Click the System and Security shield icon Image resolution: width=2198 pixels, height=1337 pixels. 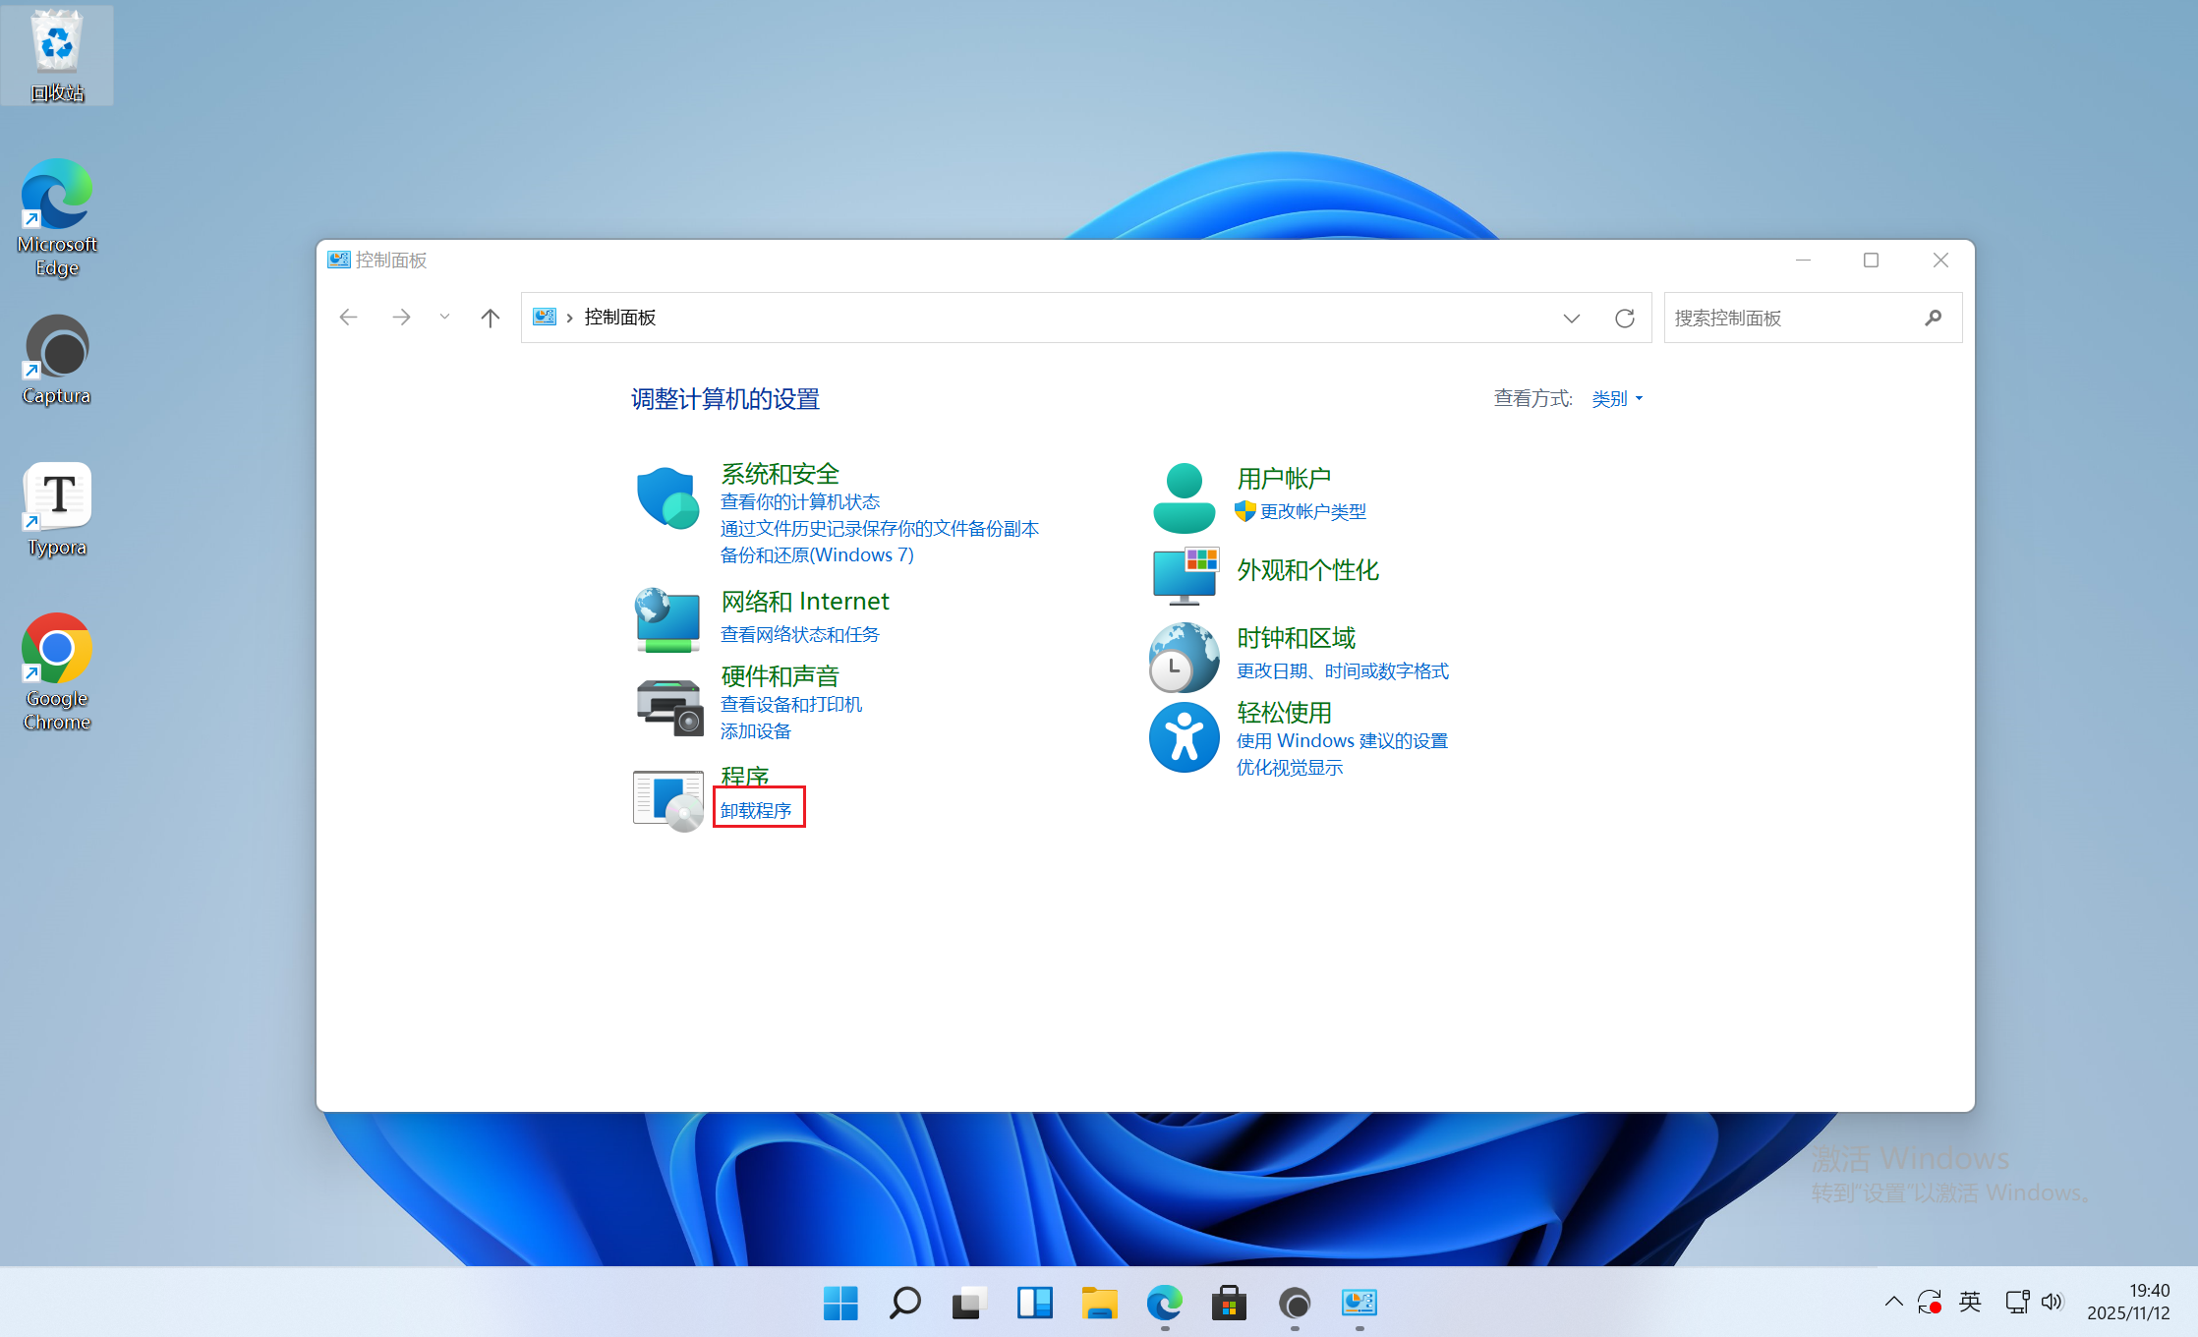click(x=667, y=497)
